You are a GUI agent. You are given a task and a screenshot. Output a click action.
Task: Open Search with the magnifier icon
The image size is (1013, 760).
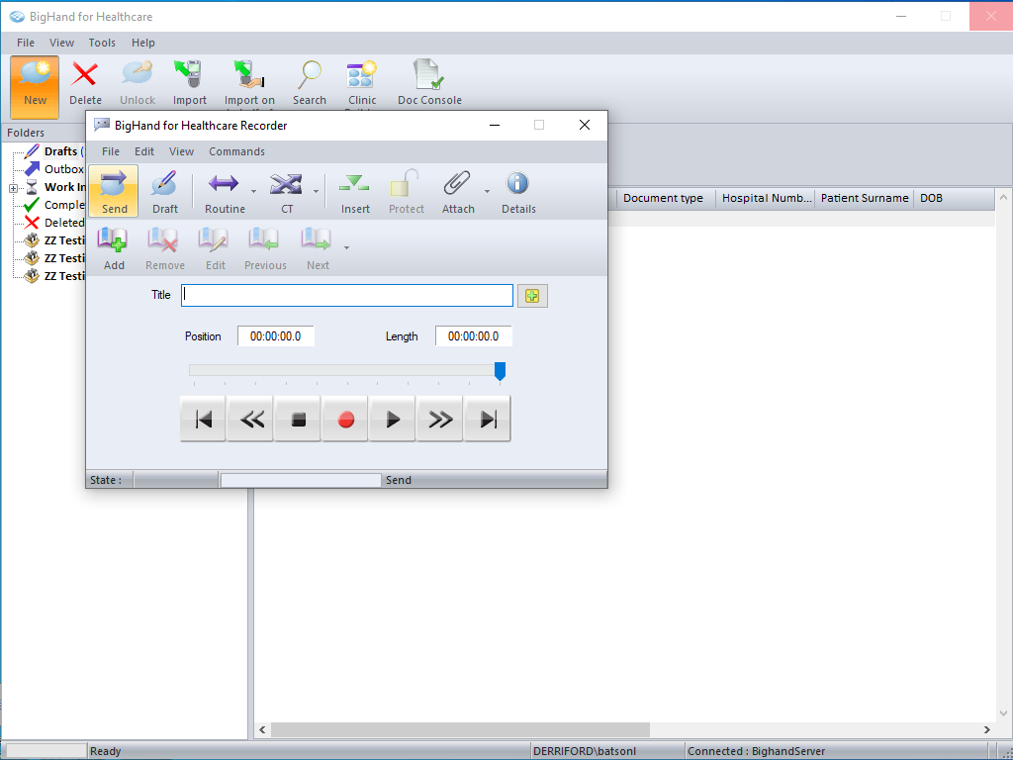point(310,74)
